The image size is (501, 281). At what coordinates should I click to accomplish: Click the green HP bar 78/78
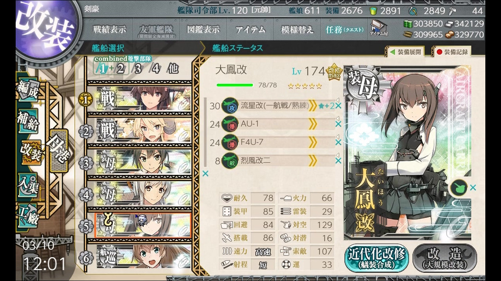click(234, 85)
